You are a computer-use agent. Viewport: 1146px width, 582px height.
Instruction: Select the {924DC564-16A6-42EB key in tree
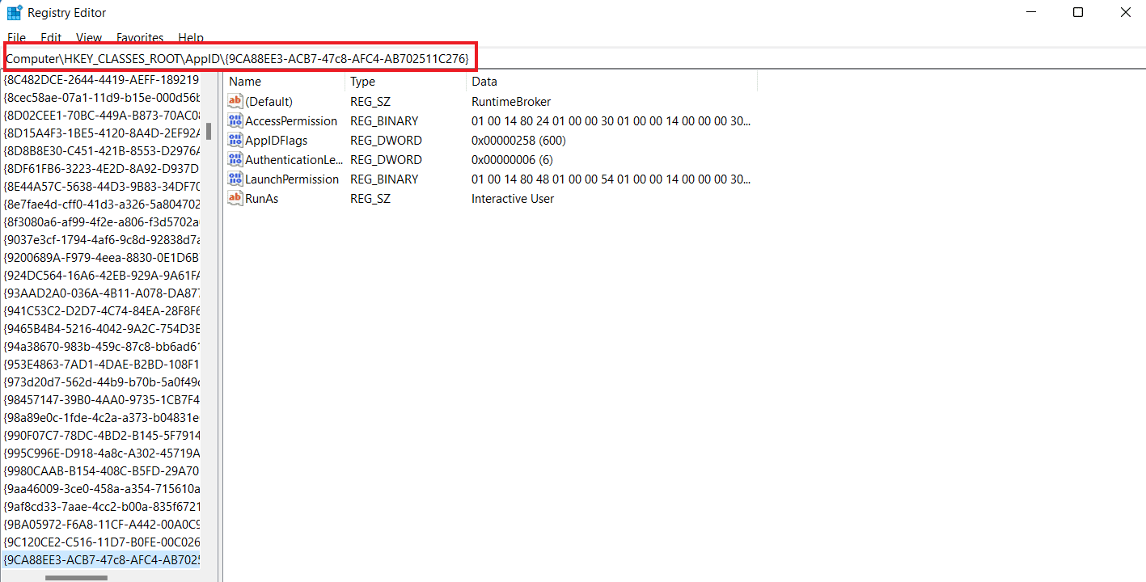pos(101,275)
